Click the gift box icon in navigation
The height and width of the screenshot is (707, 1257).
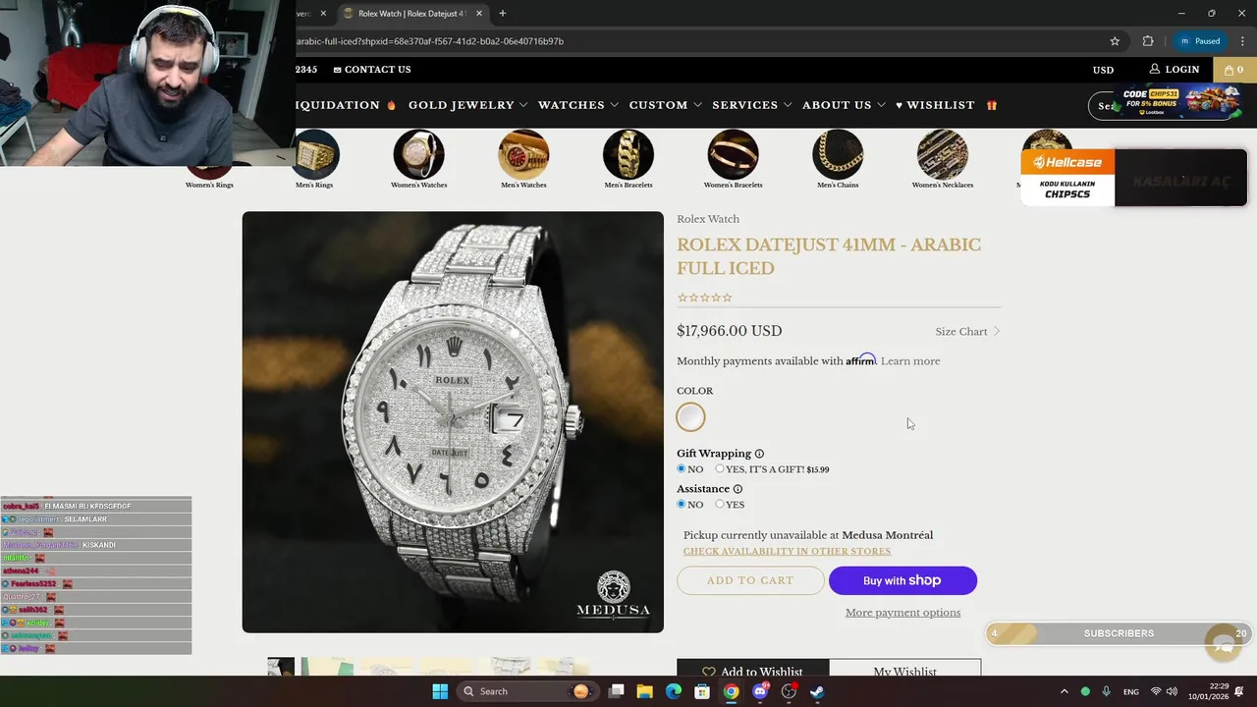point(992,105)
